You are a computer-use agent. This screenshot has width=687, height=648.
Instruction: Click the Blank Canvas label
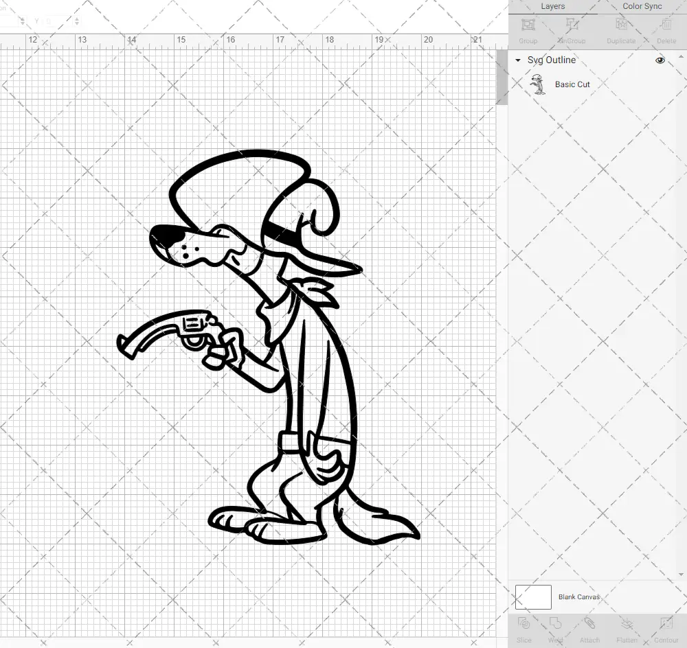pyautogui.click(x=579, y=597)
